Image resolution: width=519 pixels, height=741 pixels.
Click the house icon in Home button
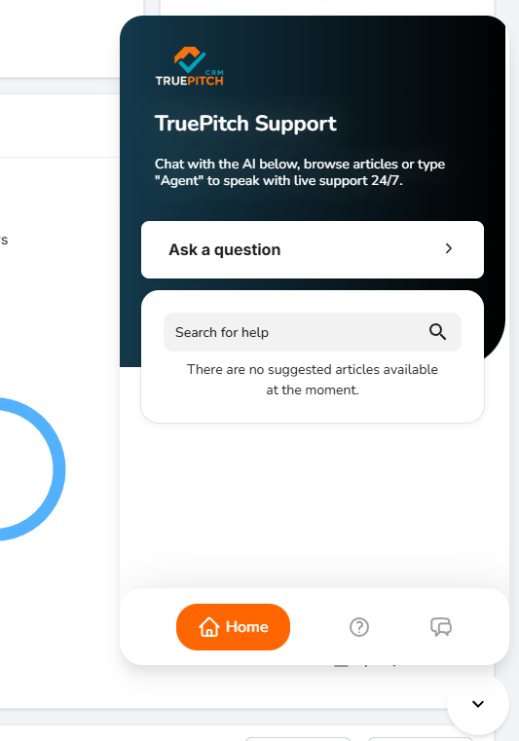pyautogui.click(x=209, y=627)
